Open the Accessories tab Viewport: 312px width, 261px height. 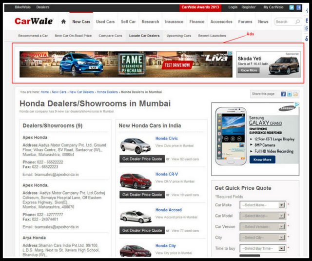pyautogui.click(x=221, y=21)
